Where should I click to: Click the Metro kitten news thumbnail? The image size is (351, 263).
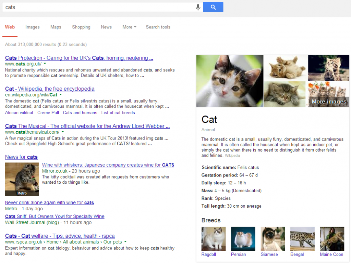pyautogui.click(x=22, y=179)
